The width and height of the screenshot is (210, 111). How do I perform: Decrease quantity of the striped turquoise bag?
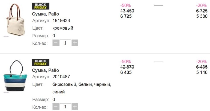coord(56,107)
